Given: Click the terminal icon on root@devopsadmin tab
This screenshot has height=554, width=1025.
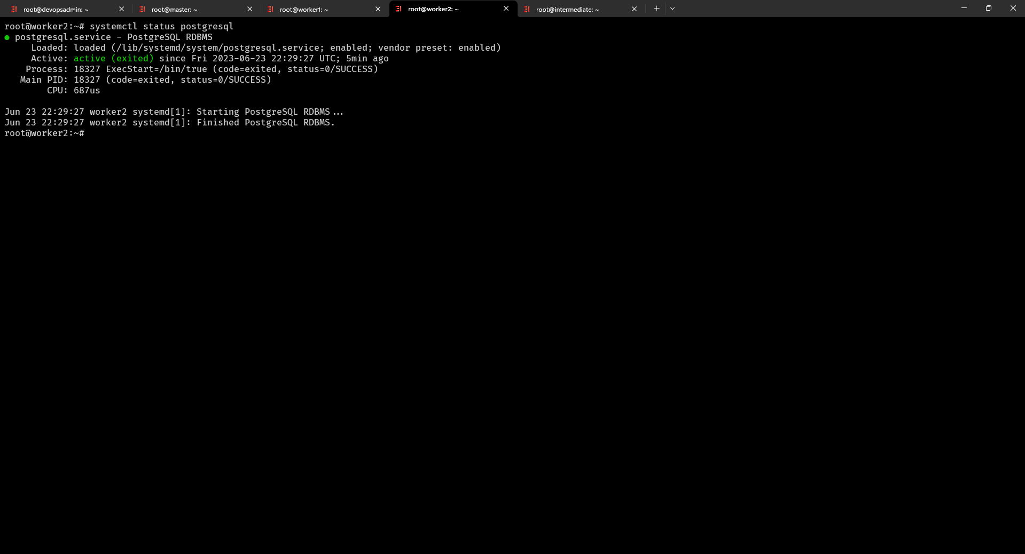Looking at the screenshot, I should pyautogui.click(x=14, y=9).
